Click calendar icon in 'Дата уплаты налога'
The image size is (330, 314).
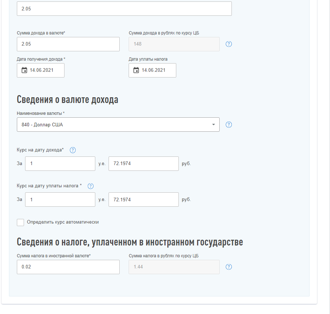pos(136,70)
